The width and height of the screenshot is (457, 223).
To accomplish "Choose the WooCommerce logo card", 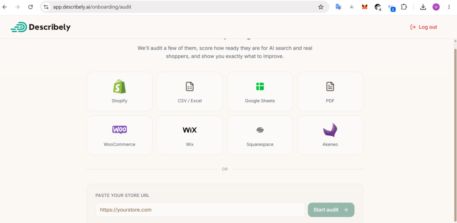I will click(120, 135).
